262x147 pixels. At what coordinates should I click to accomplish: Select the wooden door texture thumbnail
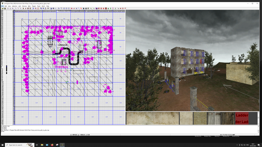[x=214, y=118]
